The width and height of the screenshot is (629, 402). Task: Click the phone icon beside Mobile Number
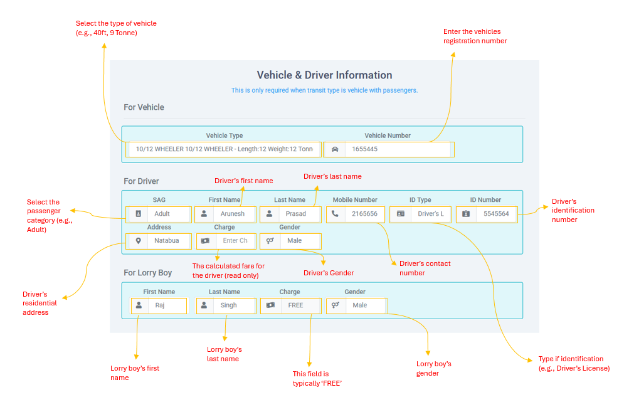click(336, 214)
